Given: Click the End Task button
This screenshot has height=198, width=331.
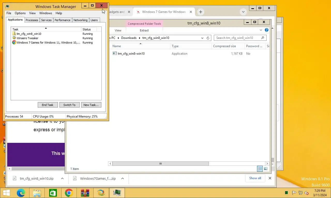Looking at the screenshot, I should pos(48,105).
